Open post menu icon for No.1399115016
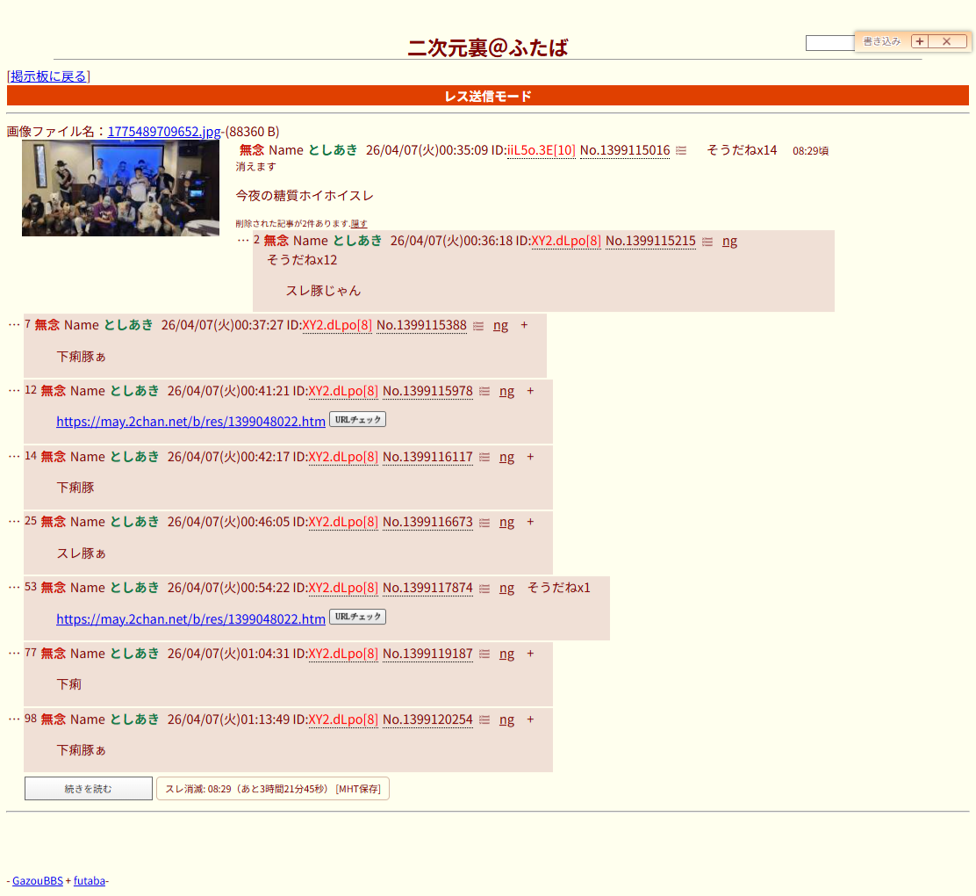The width and height of the screenshot is (976, 896). coord(681,150)
